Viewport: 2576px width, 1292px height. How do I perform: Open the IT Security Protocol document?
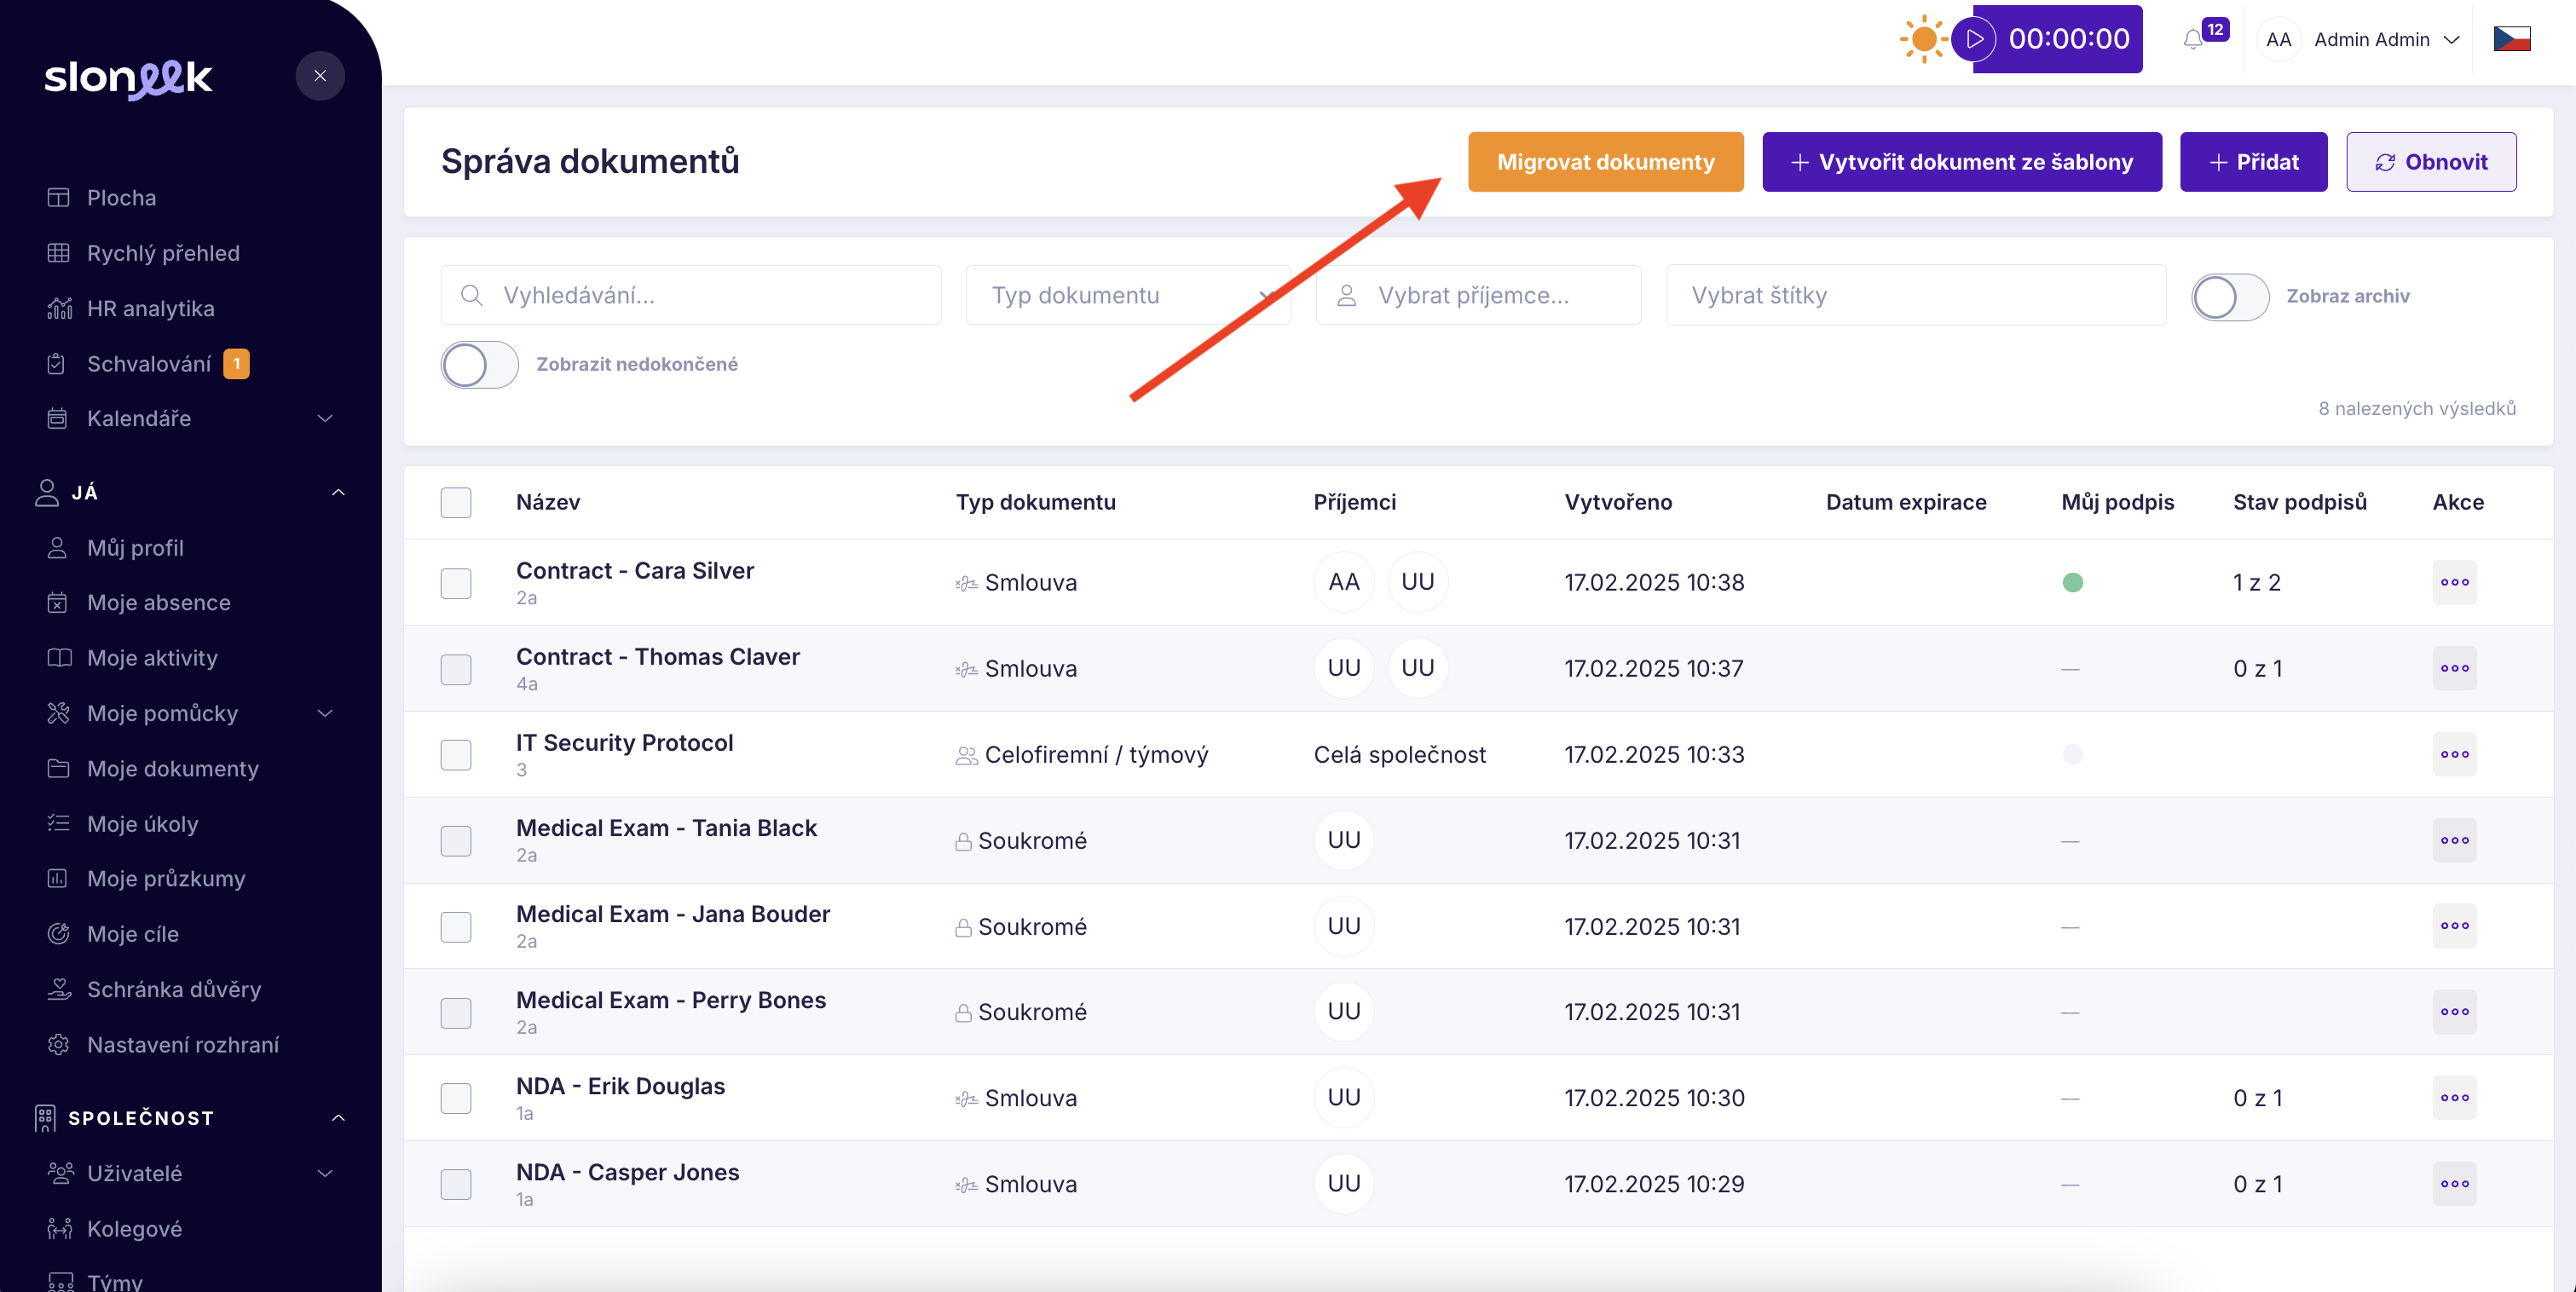[624, 743]
